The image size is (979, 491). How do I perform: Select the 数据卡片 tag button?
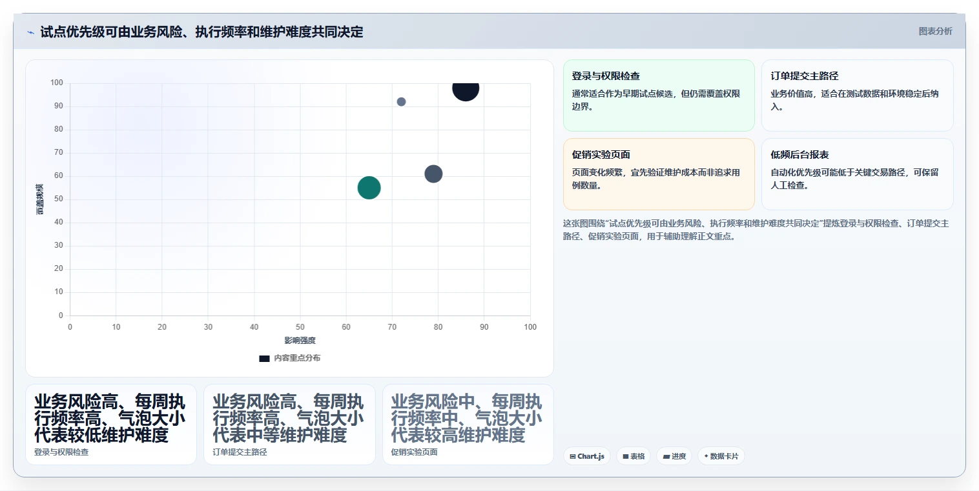pos(721,456)
